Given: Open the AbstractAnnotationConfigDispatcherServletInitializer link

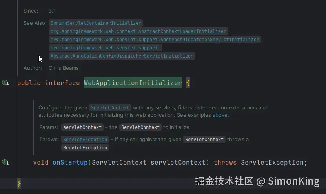Looking at the screenshot, I should [122, 56].
